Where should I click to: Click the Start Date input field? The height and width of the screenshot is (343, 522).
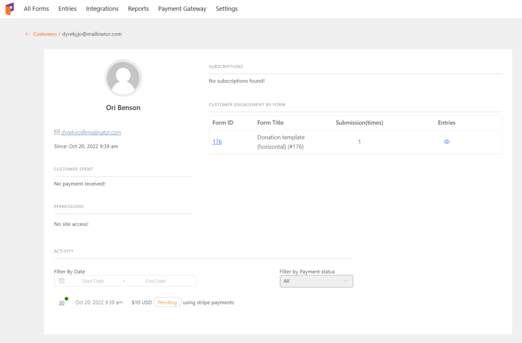92,280
